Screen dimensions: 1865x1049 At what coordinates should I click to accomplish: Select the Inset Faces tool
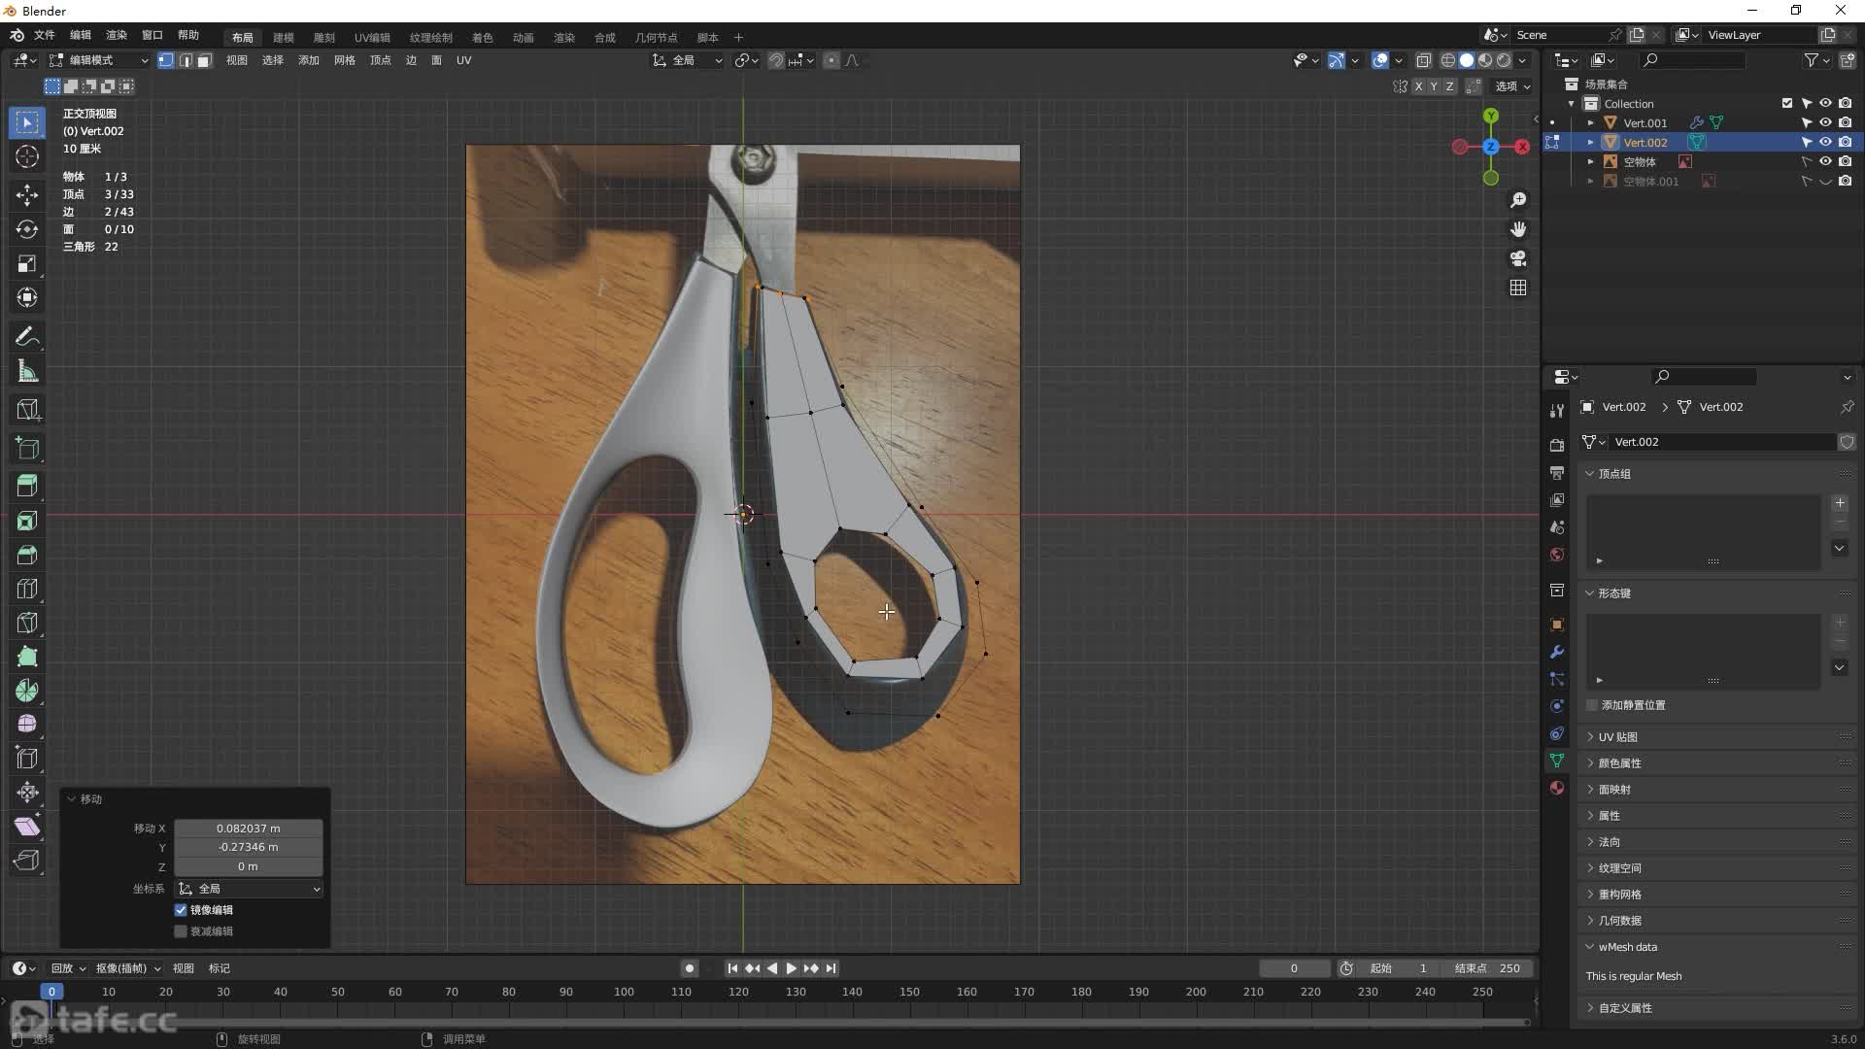coord(27,521)
